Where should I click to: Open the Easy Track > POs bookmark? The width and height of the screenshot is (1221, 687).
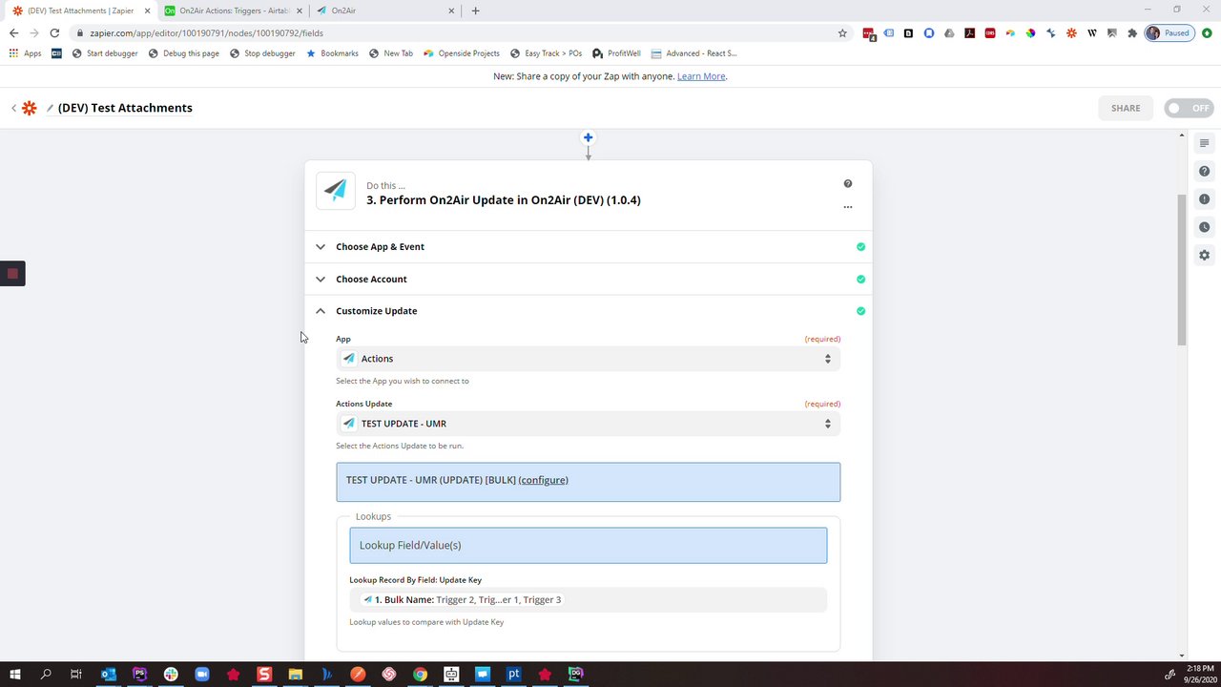tap(546, 53)
